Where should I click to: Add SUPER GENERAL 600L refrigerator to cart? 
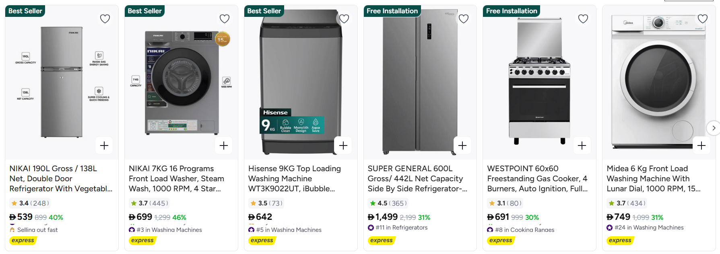click(x=462, y=145)
